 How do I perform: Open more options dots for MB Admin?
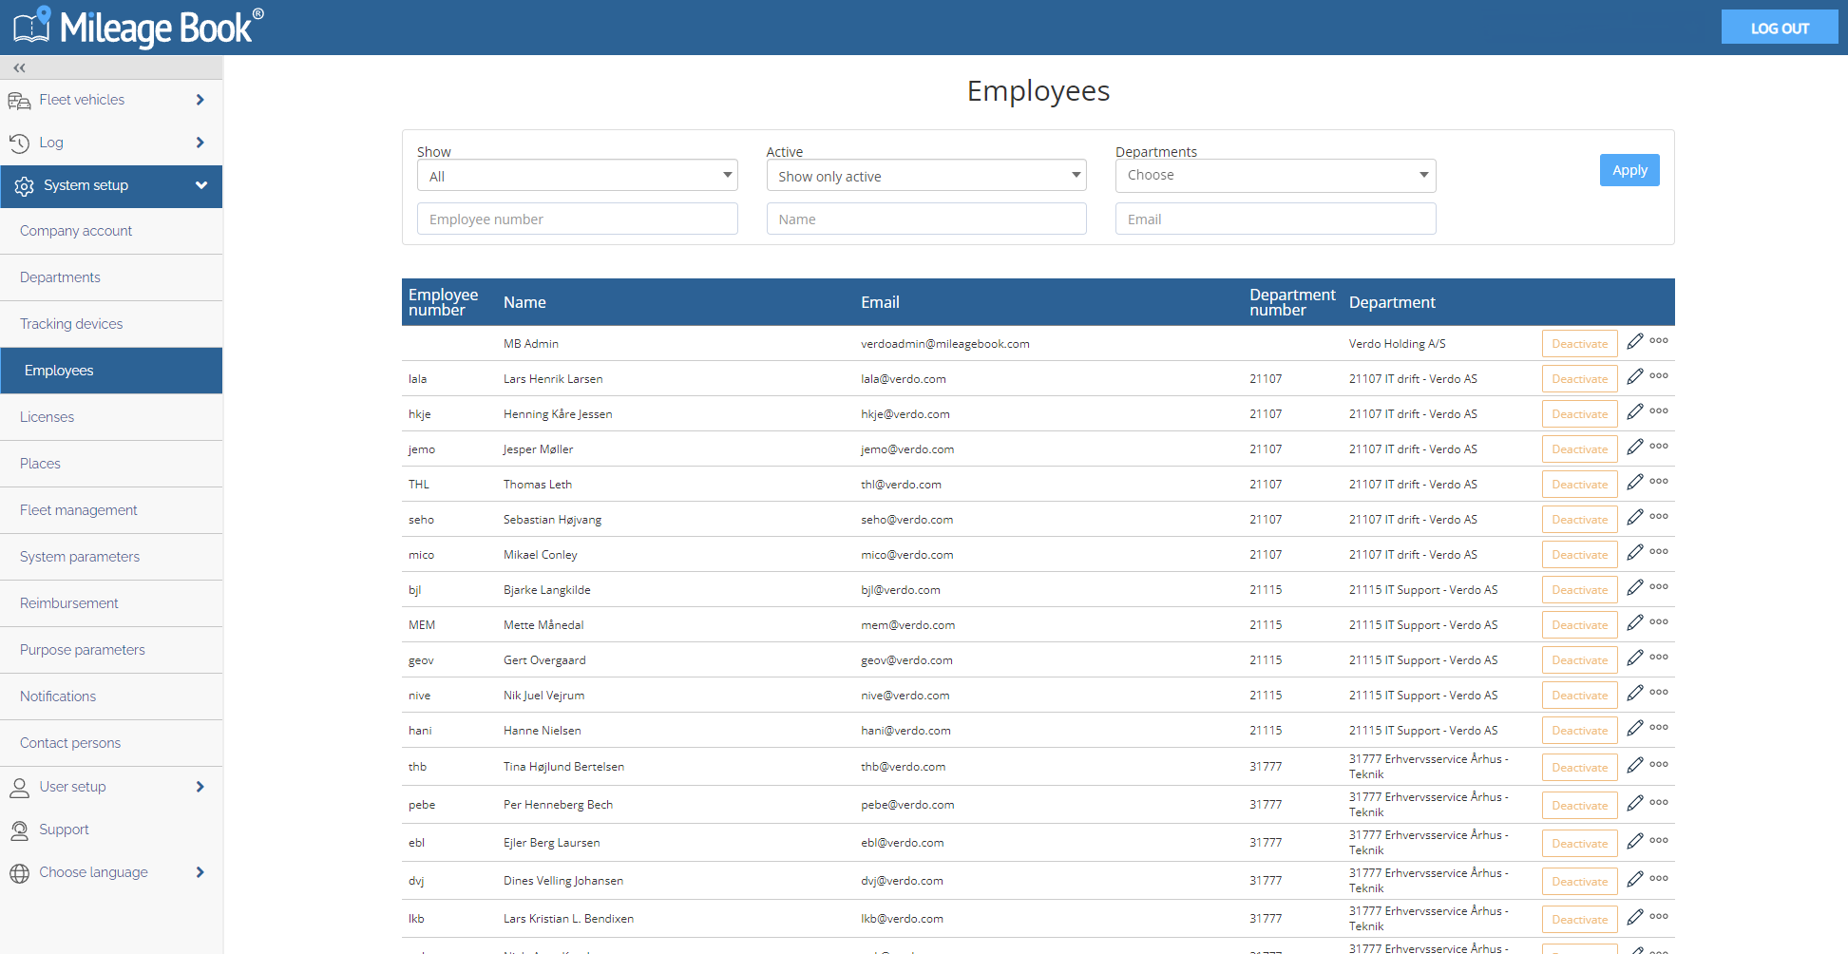(x=1659, y=340)
